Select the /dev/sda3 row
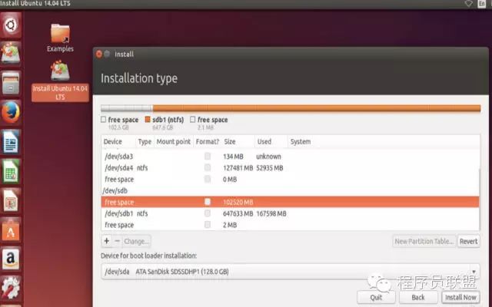The image size is (492, 307). 291,156
